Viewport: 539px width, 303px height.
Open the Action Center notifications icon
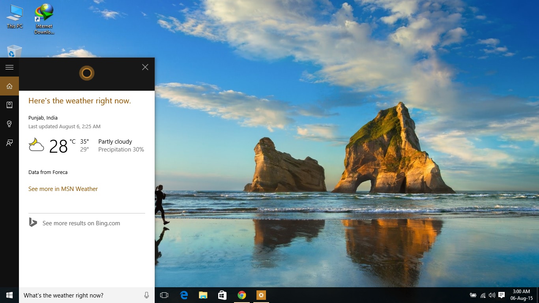(502, 295)
